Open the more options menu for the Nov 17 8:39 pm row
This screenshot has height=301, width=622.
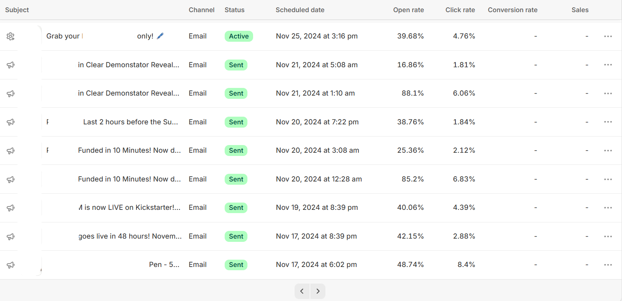608,237
